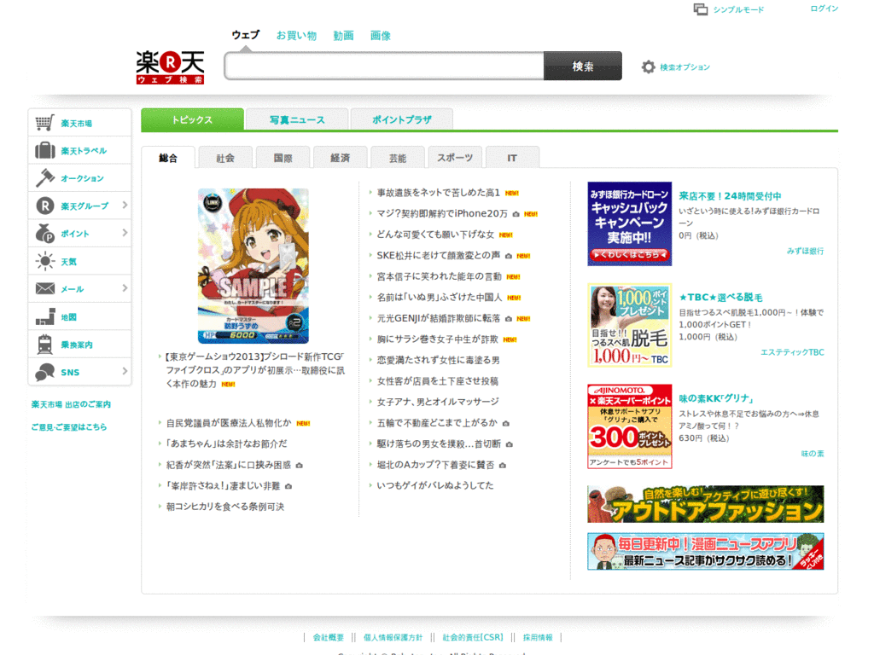874x655 pixels.
Task: Open the 地図 map icon
Action: pyautogui.click(x=45, y=316)
